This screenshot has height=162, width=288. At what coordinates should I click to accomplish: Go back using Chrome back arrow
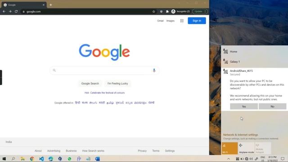pyautogui.click(x=4, y=11)
